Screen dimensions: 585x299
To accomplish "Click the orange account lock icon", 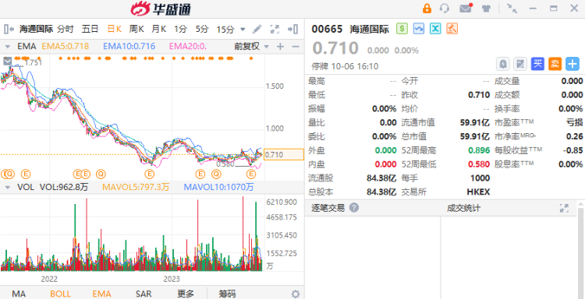I will pos(427,9).
